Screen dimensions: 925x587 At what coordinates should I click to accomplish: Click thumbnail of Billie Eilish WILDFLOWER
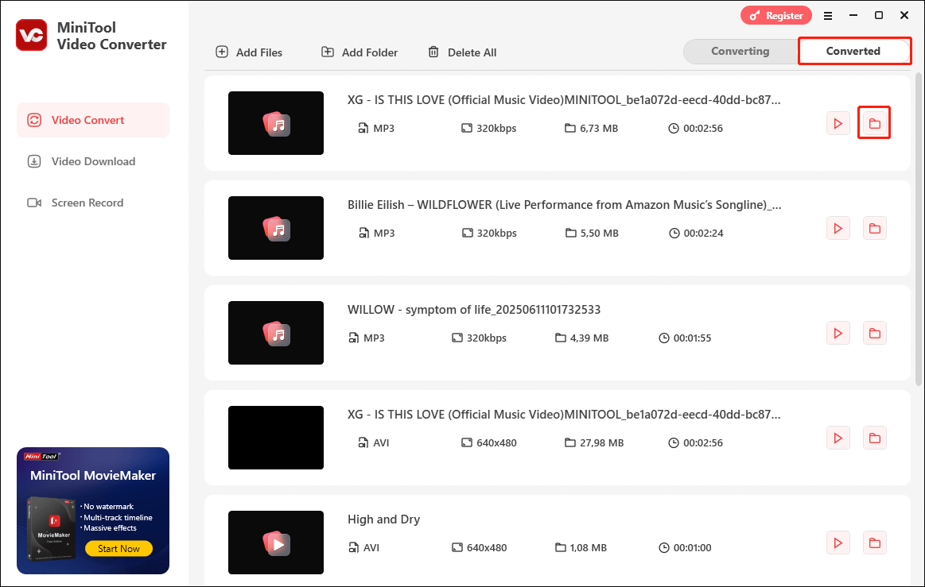276,228
